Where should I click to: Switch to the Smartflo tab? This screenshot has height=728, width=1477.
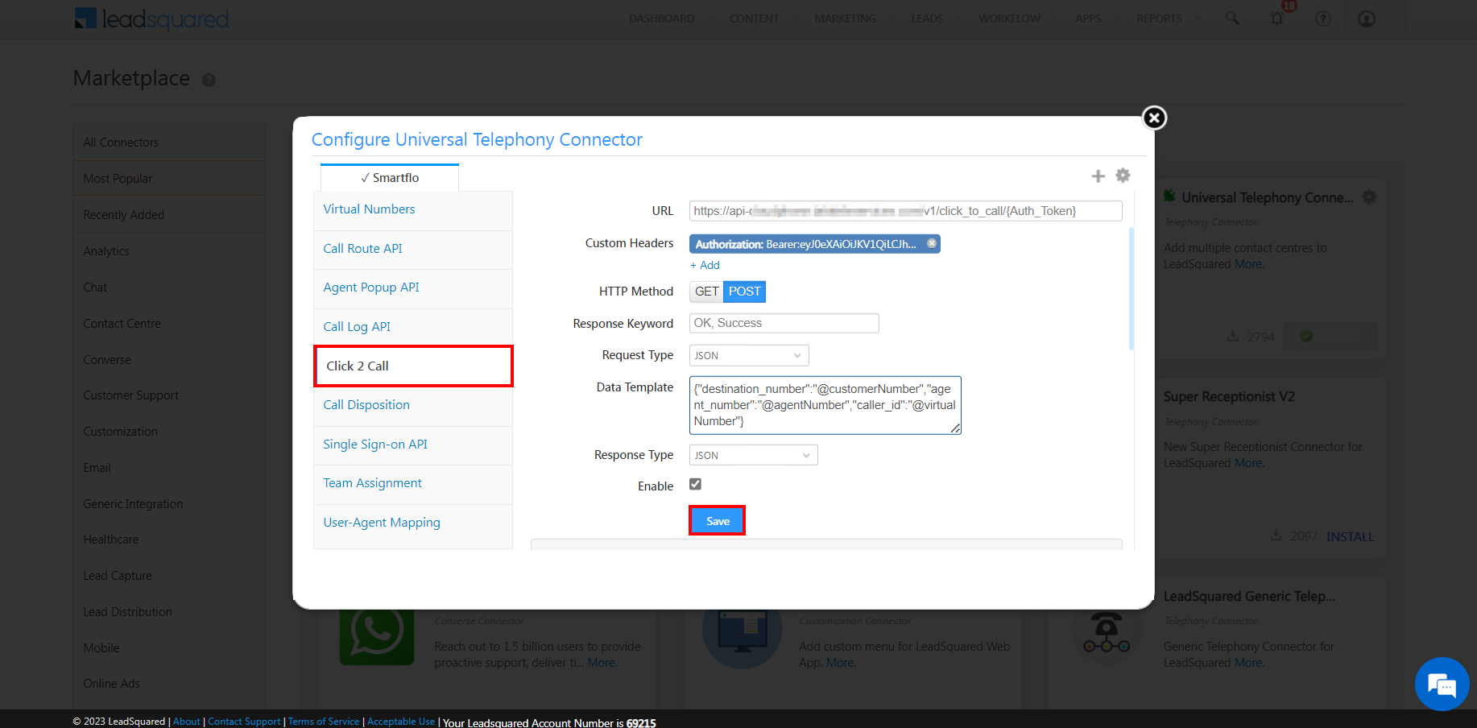[390, 178]
